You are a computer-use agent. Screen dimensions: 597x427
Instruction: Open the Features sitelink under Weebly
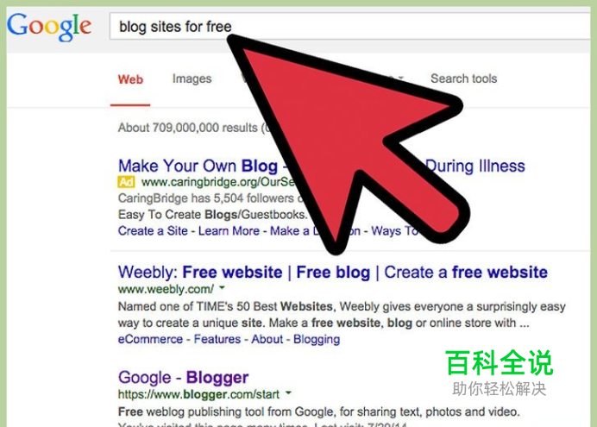(217, 339)
